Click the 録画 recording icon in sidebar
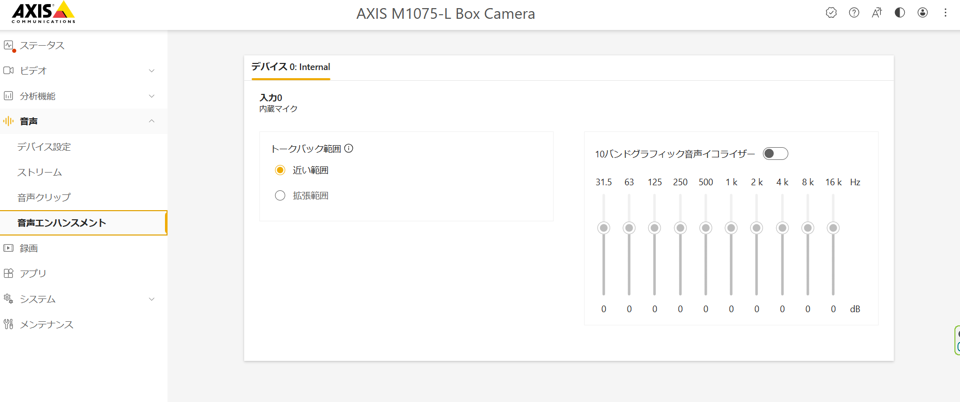The height and width of the screenshot is (402, 960). pyautogui.click(x=9, y=248)
